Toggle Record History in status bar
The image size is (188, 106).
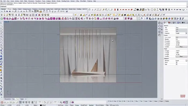click(100, 105)
